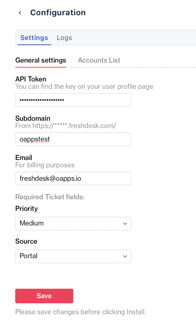
Task: Open the Priority dropdown showing Medium
Action: (73, 224)
